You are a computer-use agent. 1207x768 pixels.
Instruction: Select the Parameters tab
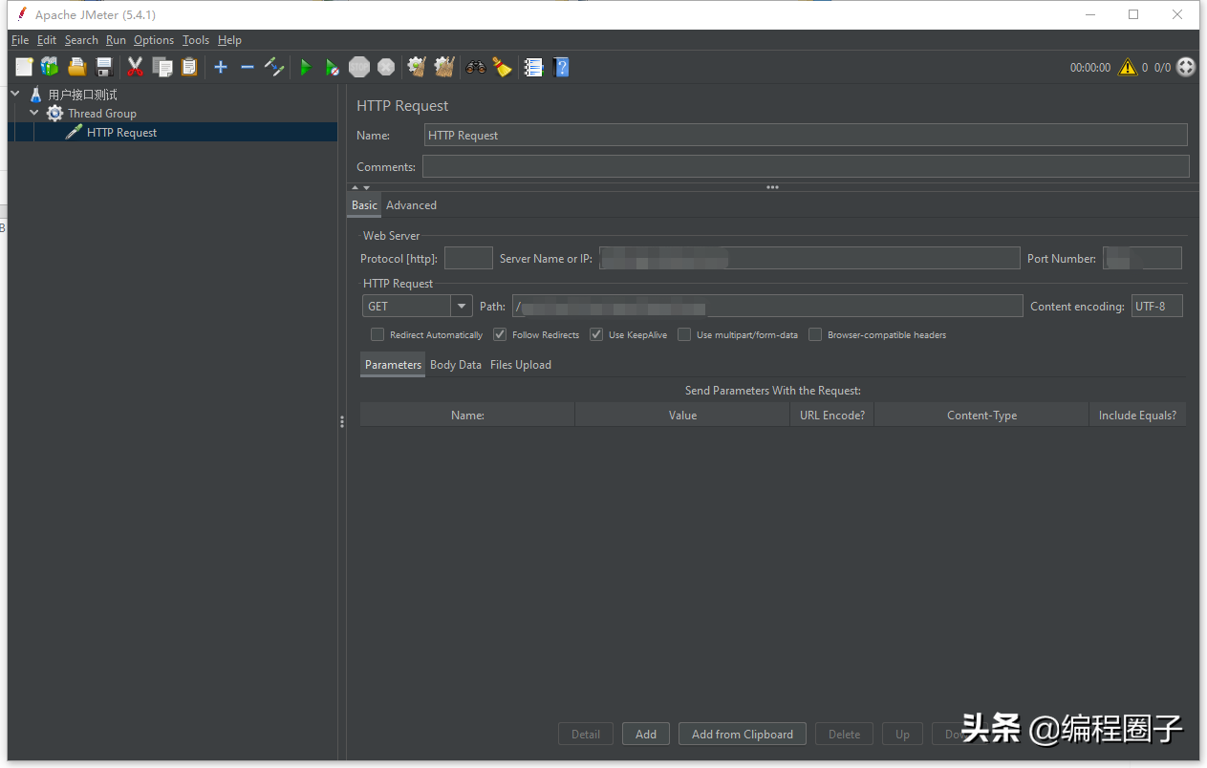pos(393,365)
